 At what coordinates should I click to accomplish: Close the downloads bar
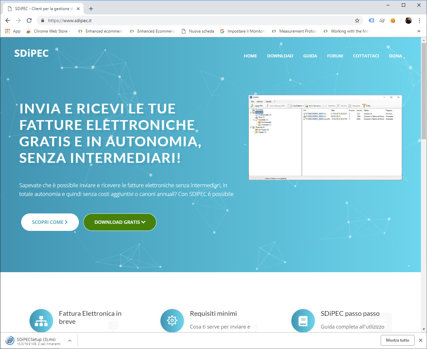coord(421,340)
